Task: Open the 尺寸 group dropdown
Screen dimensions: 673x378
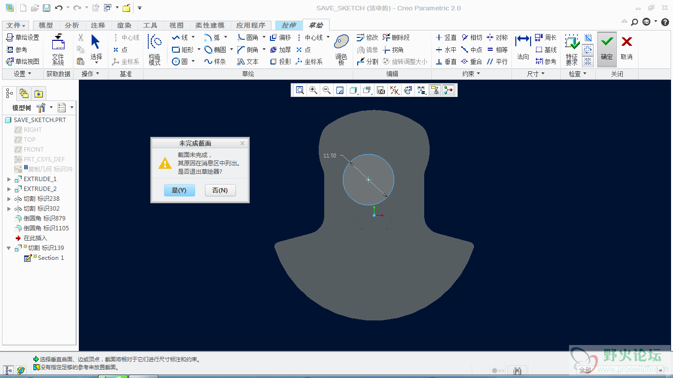Action: (536, 74)
